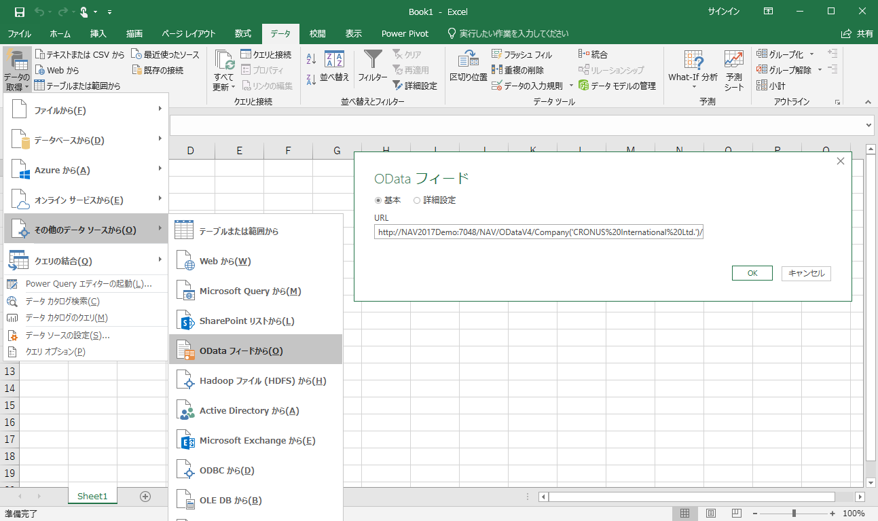Viewport: 878px width, 521px height.
Task: Open 既存の接続 in the ribbon
Action: coord(158,70)
